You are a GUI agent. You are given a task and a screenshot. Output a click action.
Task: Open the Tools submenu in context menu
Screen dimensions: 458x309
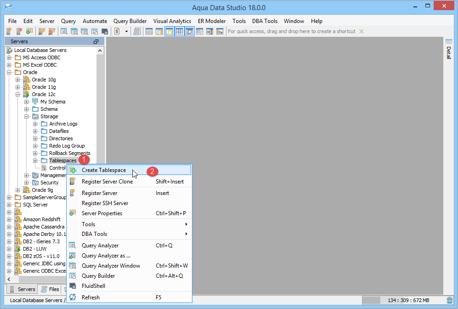pyautogui.click(x=130, y=224)
